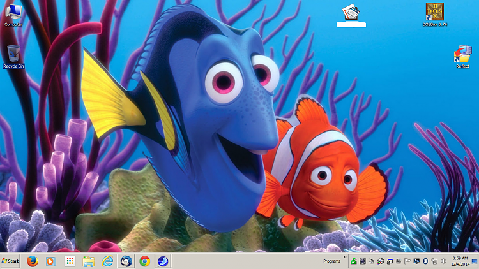Switch to the SeaMonkey taskbar button
Screen dimensions: 479x269
point(163,261)
